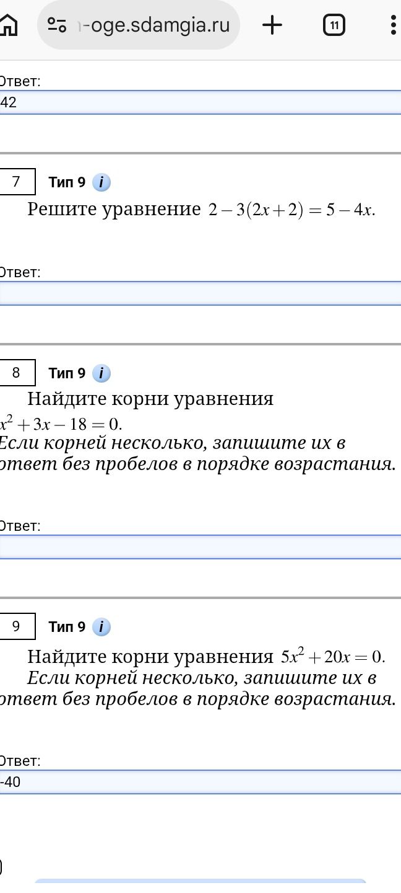Open the browser three-dot menu
The height and width of the screenshot is (893, 401).
pyautogui.click(x=394, y=25)
